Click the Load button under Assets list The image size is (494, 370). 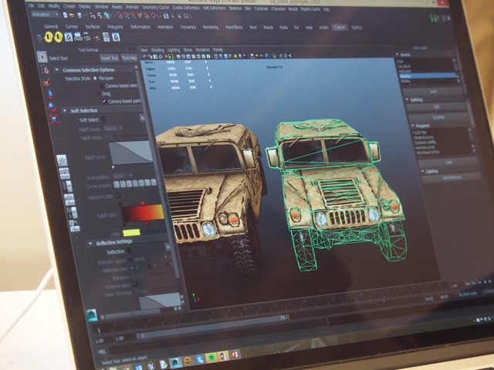point(433,92)
